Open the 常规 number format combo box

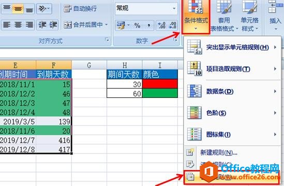click(146, 8)
